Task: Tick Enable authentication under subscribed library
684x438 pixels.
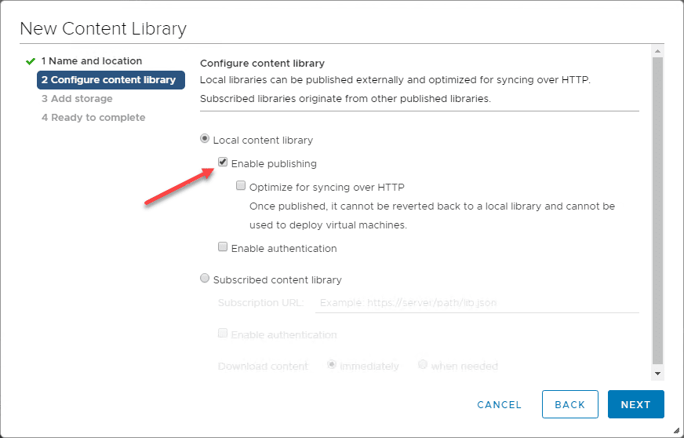Action: 224,334
